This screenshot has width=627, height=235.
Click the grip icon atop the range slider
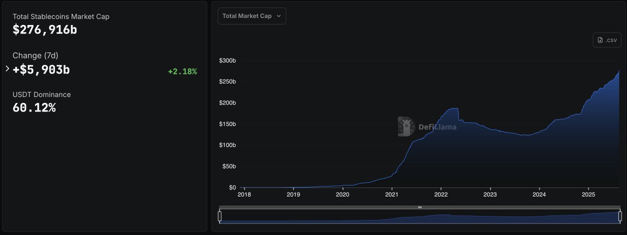click(420, 207)
